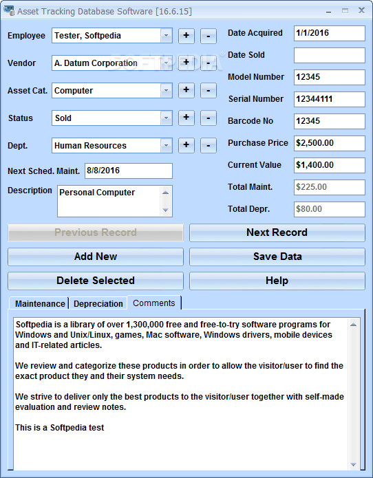Click the Previous Record button

pos(96,232)
